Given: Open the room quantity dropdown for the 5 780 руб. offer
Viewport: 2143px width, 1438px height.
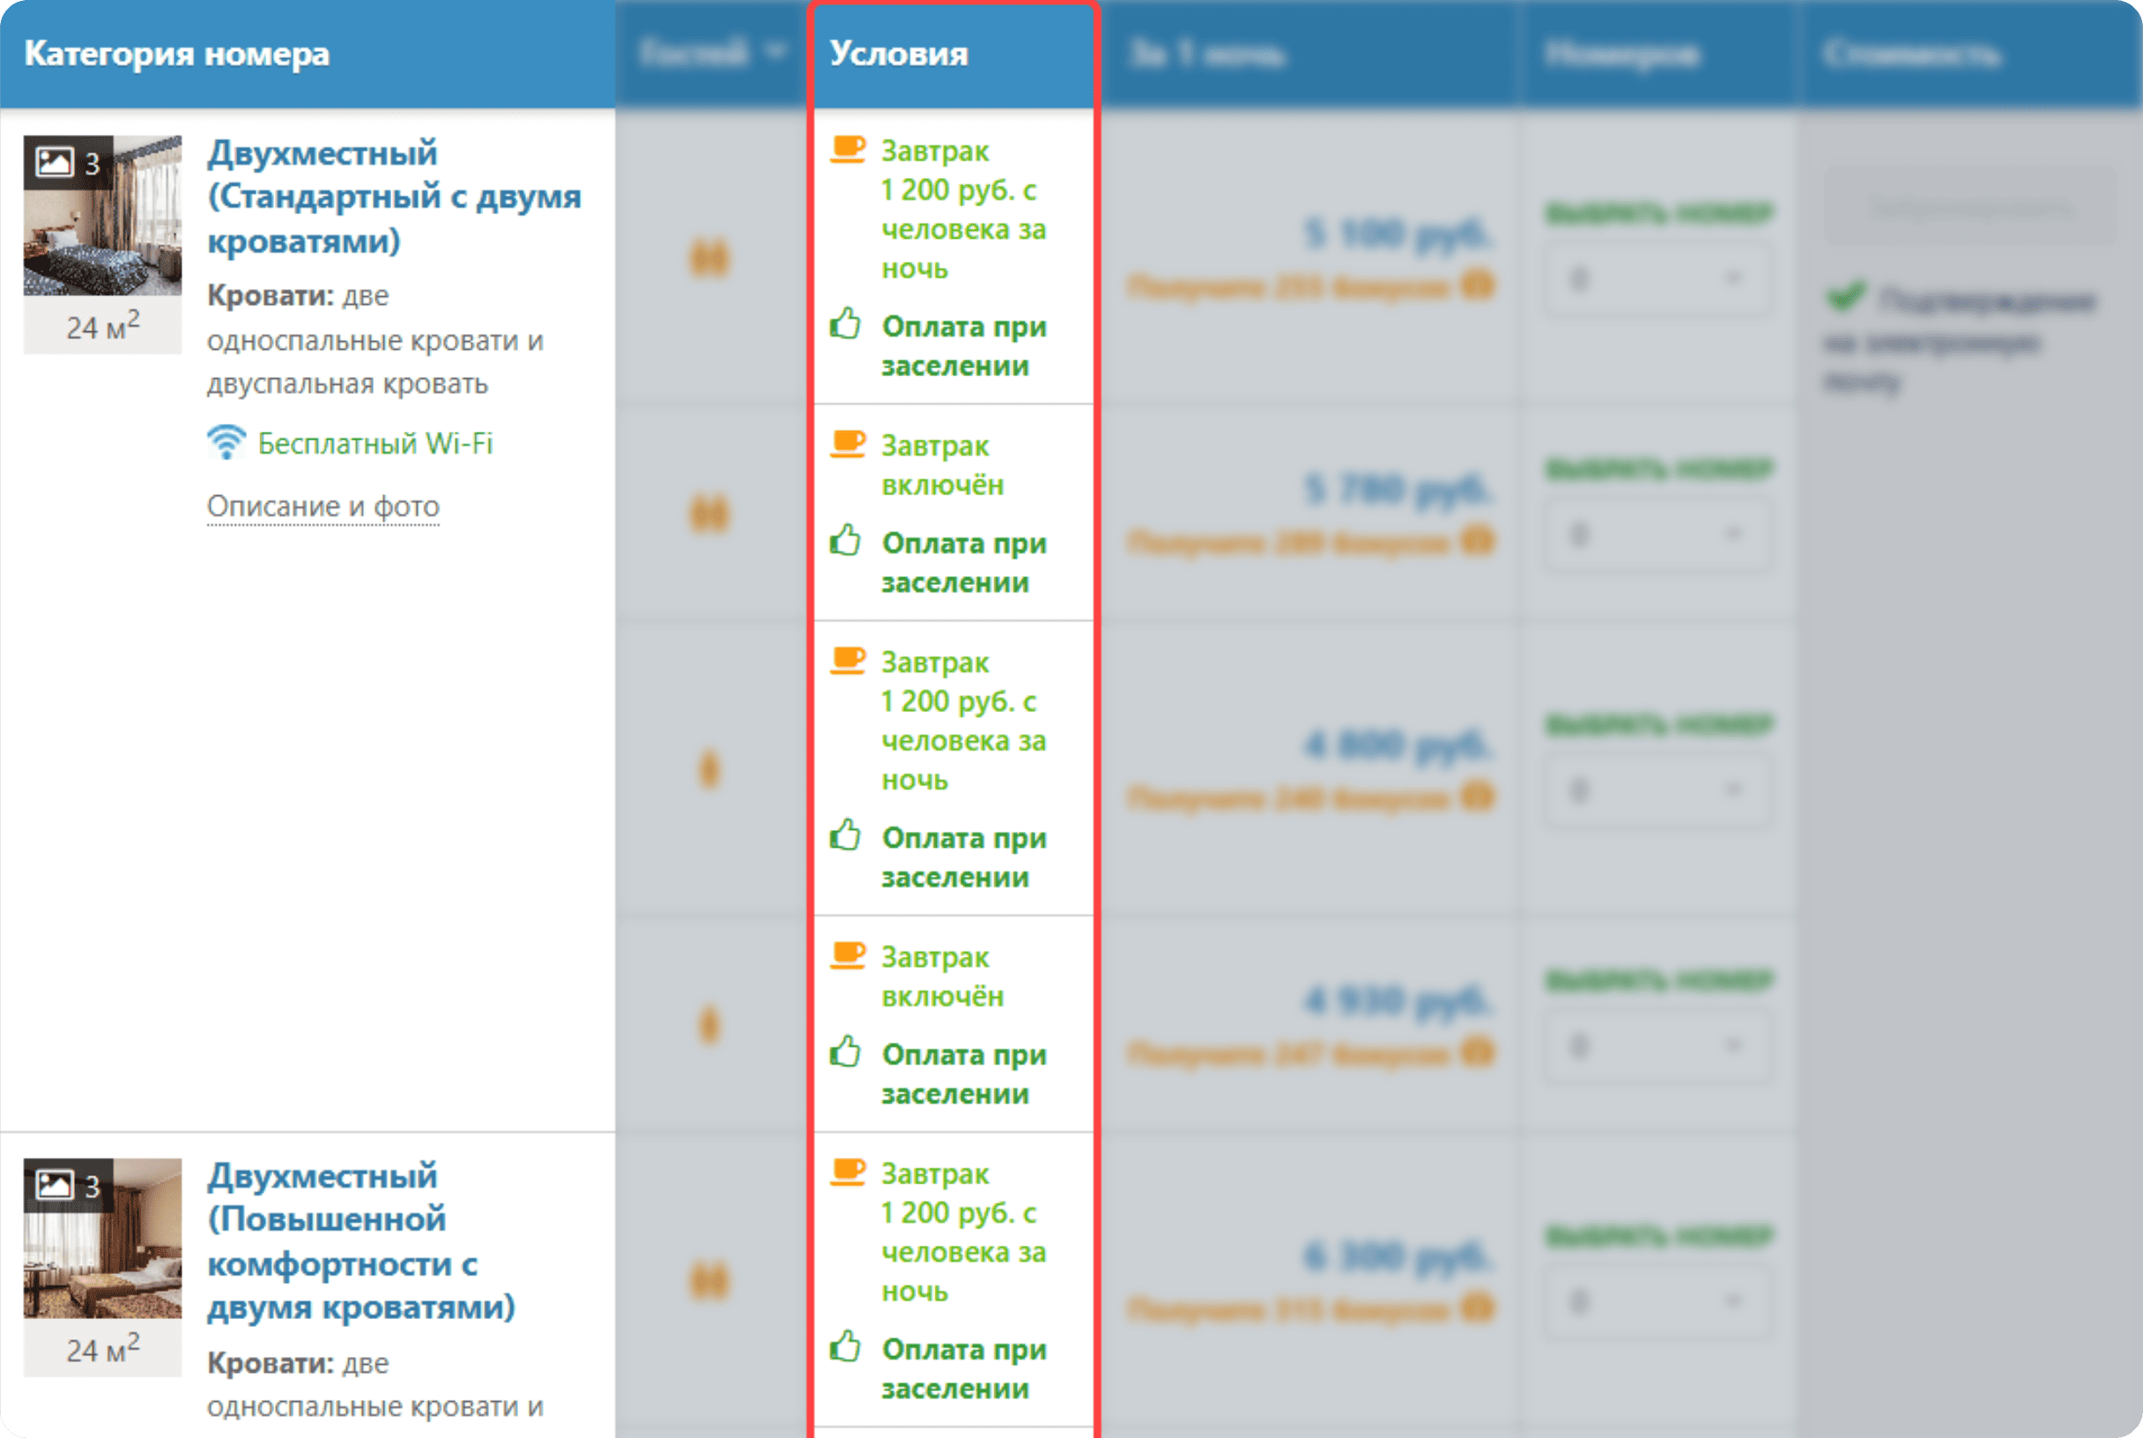Looking at the screenshot, I should pyautogui.click(x=1657, y=534).
